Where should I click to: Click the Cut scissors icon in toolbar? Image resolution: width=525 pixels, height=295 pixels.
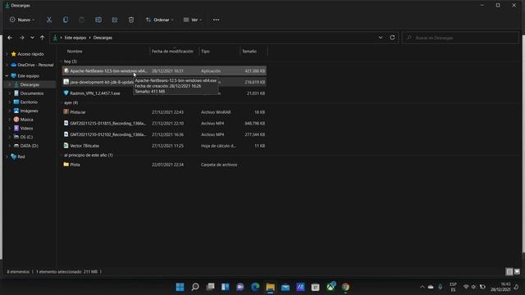coord(49,20)
